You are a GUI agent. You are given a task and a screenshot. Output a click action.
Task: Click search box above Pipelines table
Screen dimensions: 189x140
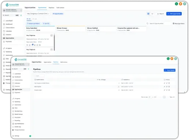point(39,76)
